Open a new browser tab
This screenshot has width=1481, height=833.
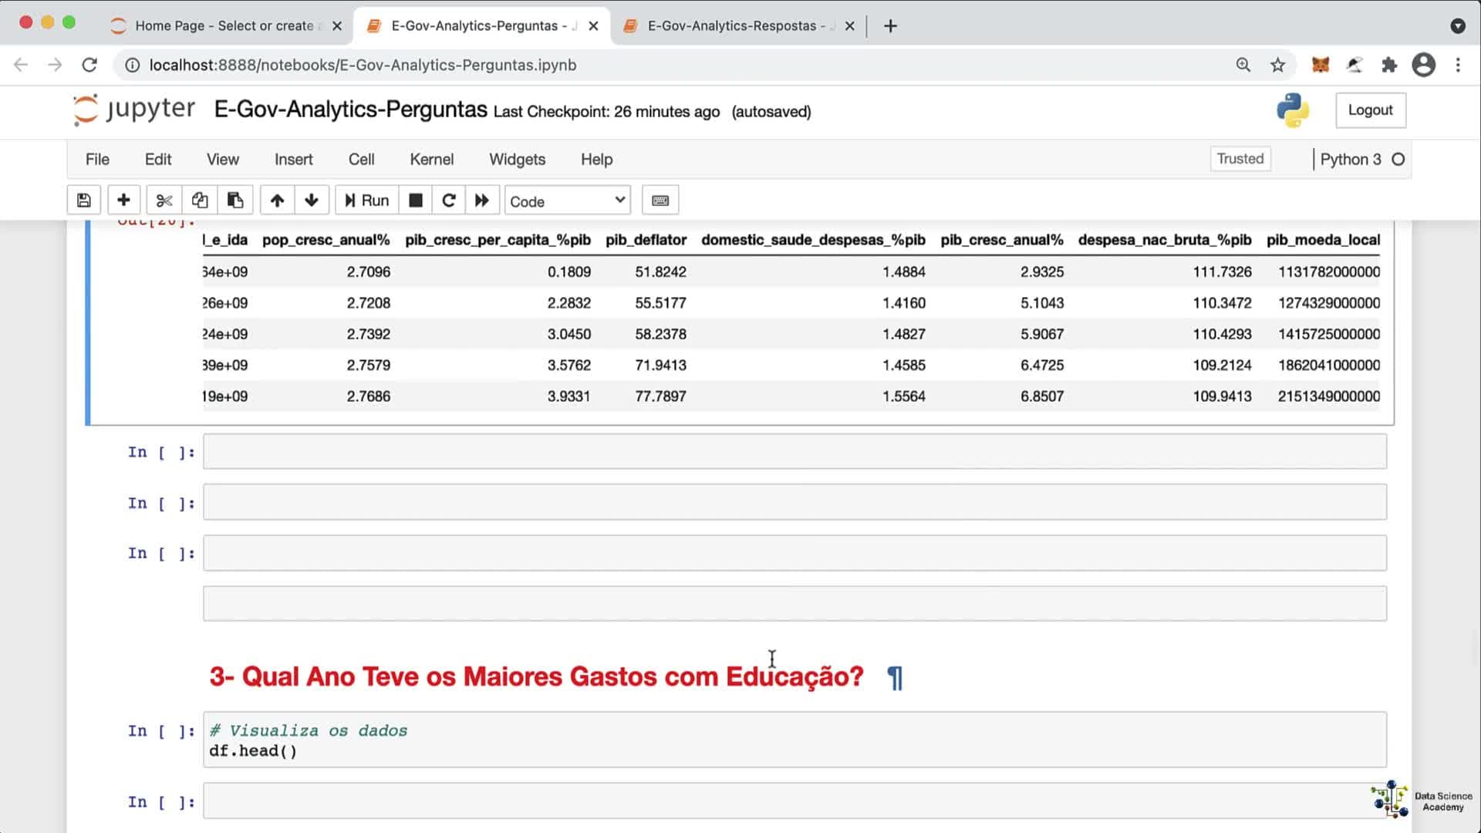pyautogui.click(x=890, y=26)
